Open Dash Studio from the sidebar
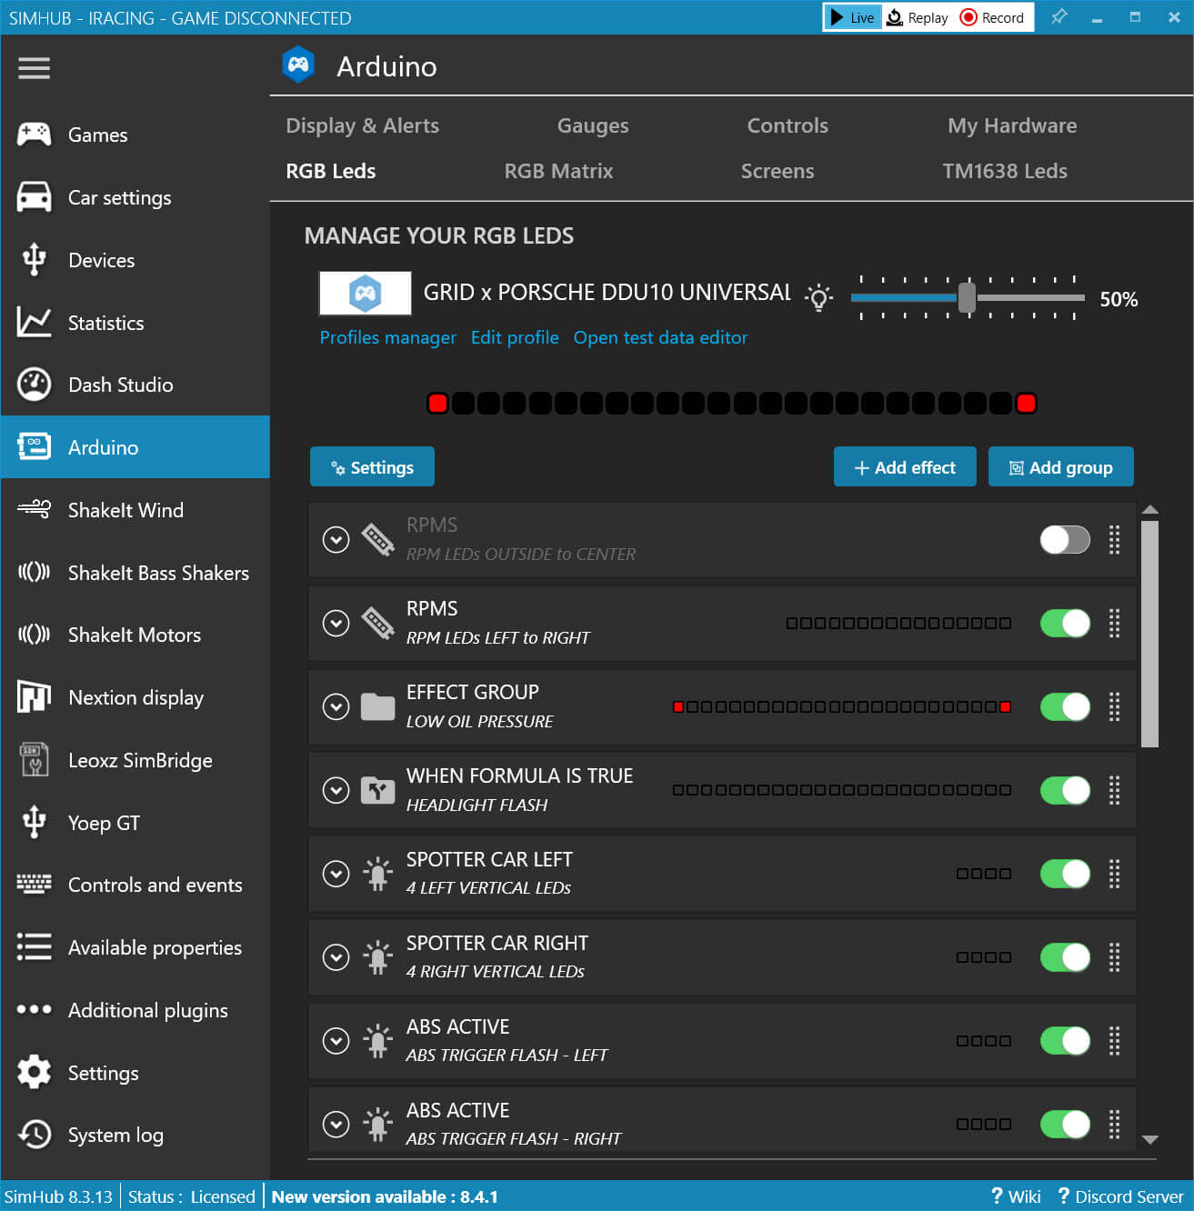This screenshot has width=1194, height=1211. pos(120,385)
